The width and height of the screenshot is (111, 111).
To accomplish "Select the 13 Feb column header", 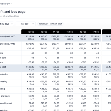I will tap(44, 32).
